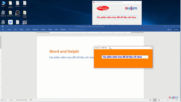Click the Word and Delphi heading text

[64, 52]
